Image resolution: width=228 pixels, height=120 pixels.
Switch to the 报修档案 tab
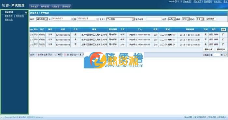click(x=66, y=6)
